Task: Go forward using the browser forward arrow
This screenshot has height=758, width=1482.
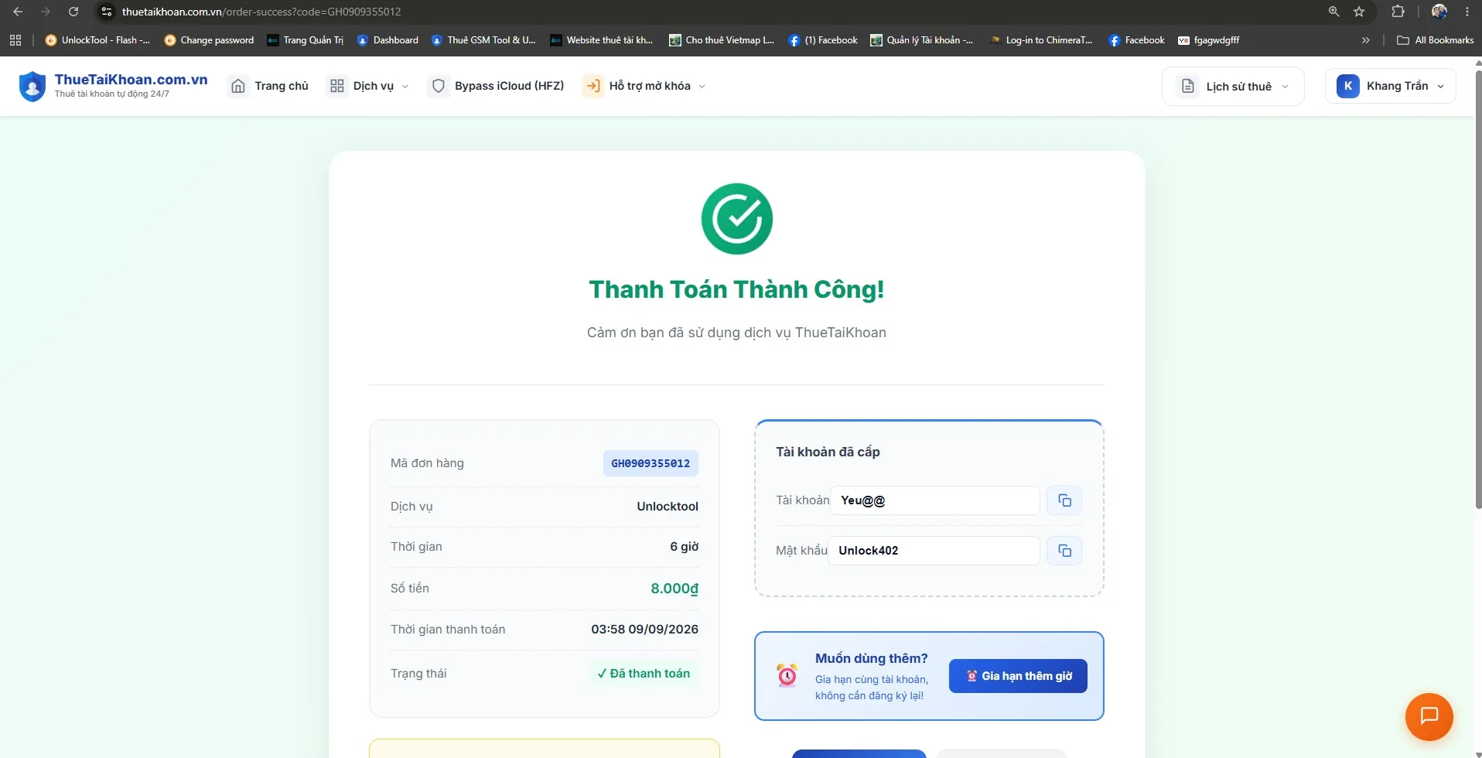Action: pyautogui.click(x=46, y=12)
